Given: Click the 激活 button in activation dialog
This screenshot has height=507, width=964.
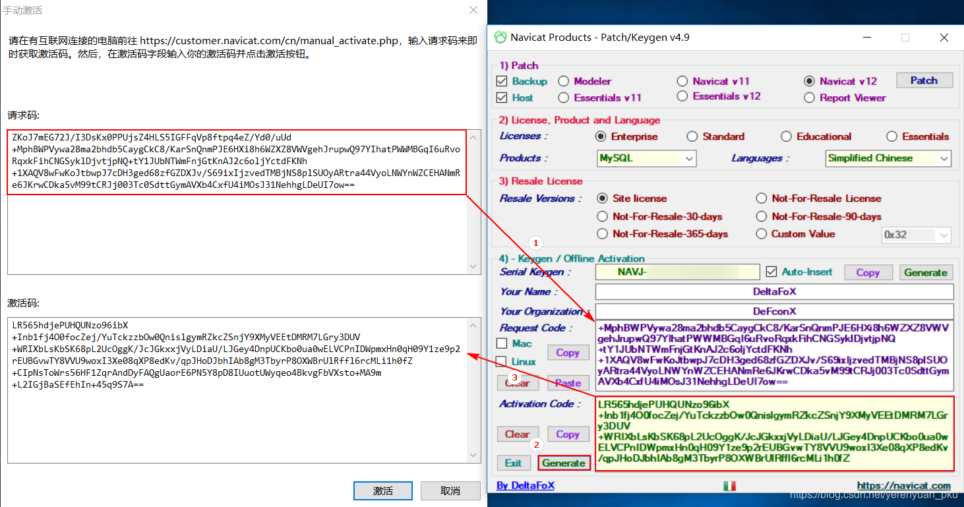Looking at the screenshot, I should 383,491.
